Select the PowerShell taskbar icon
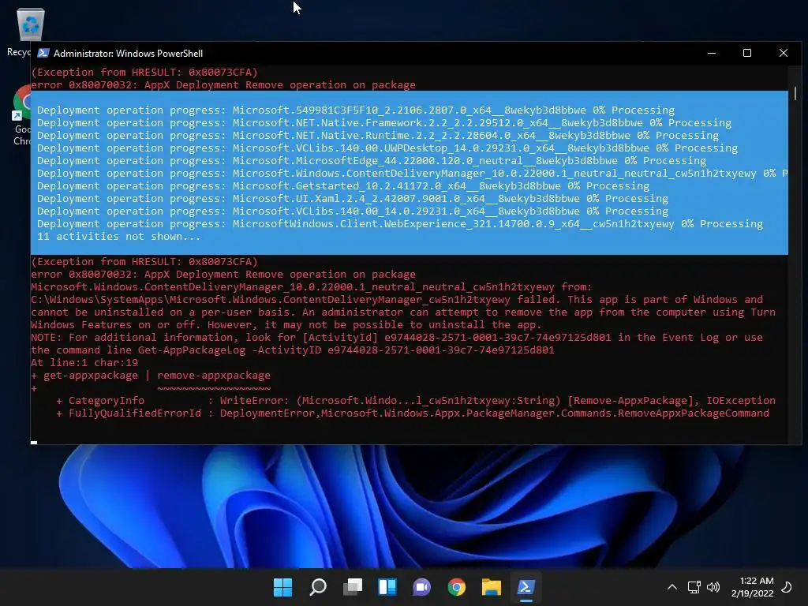 pyautogui.click(x=526, y=587)
